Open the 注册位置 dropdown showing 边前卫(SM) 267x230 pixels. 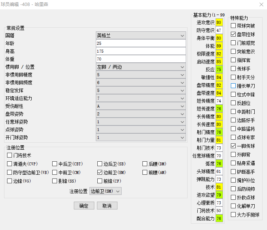(x=106, y=191)
